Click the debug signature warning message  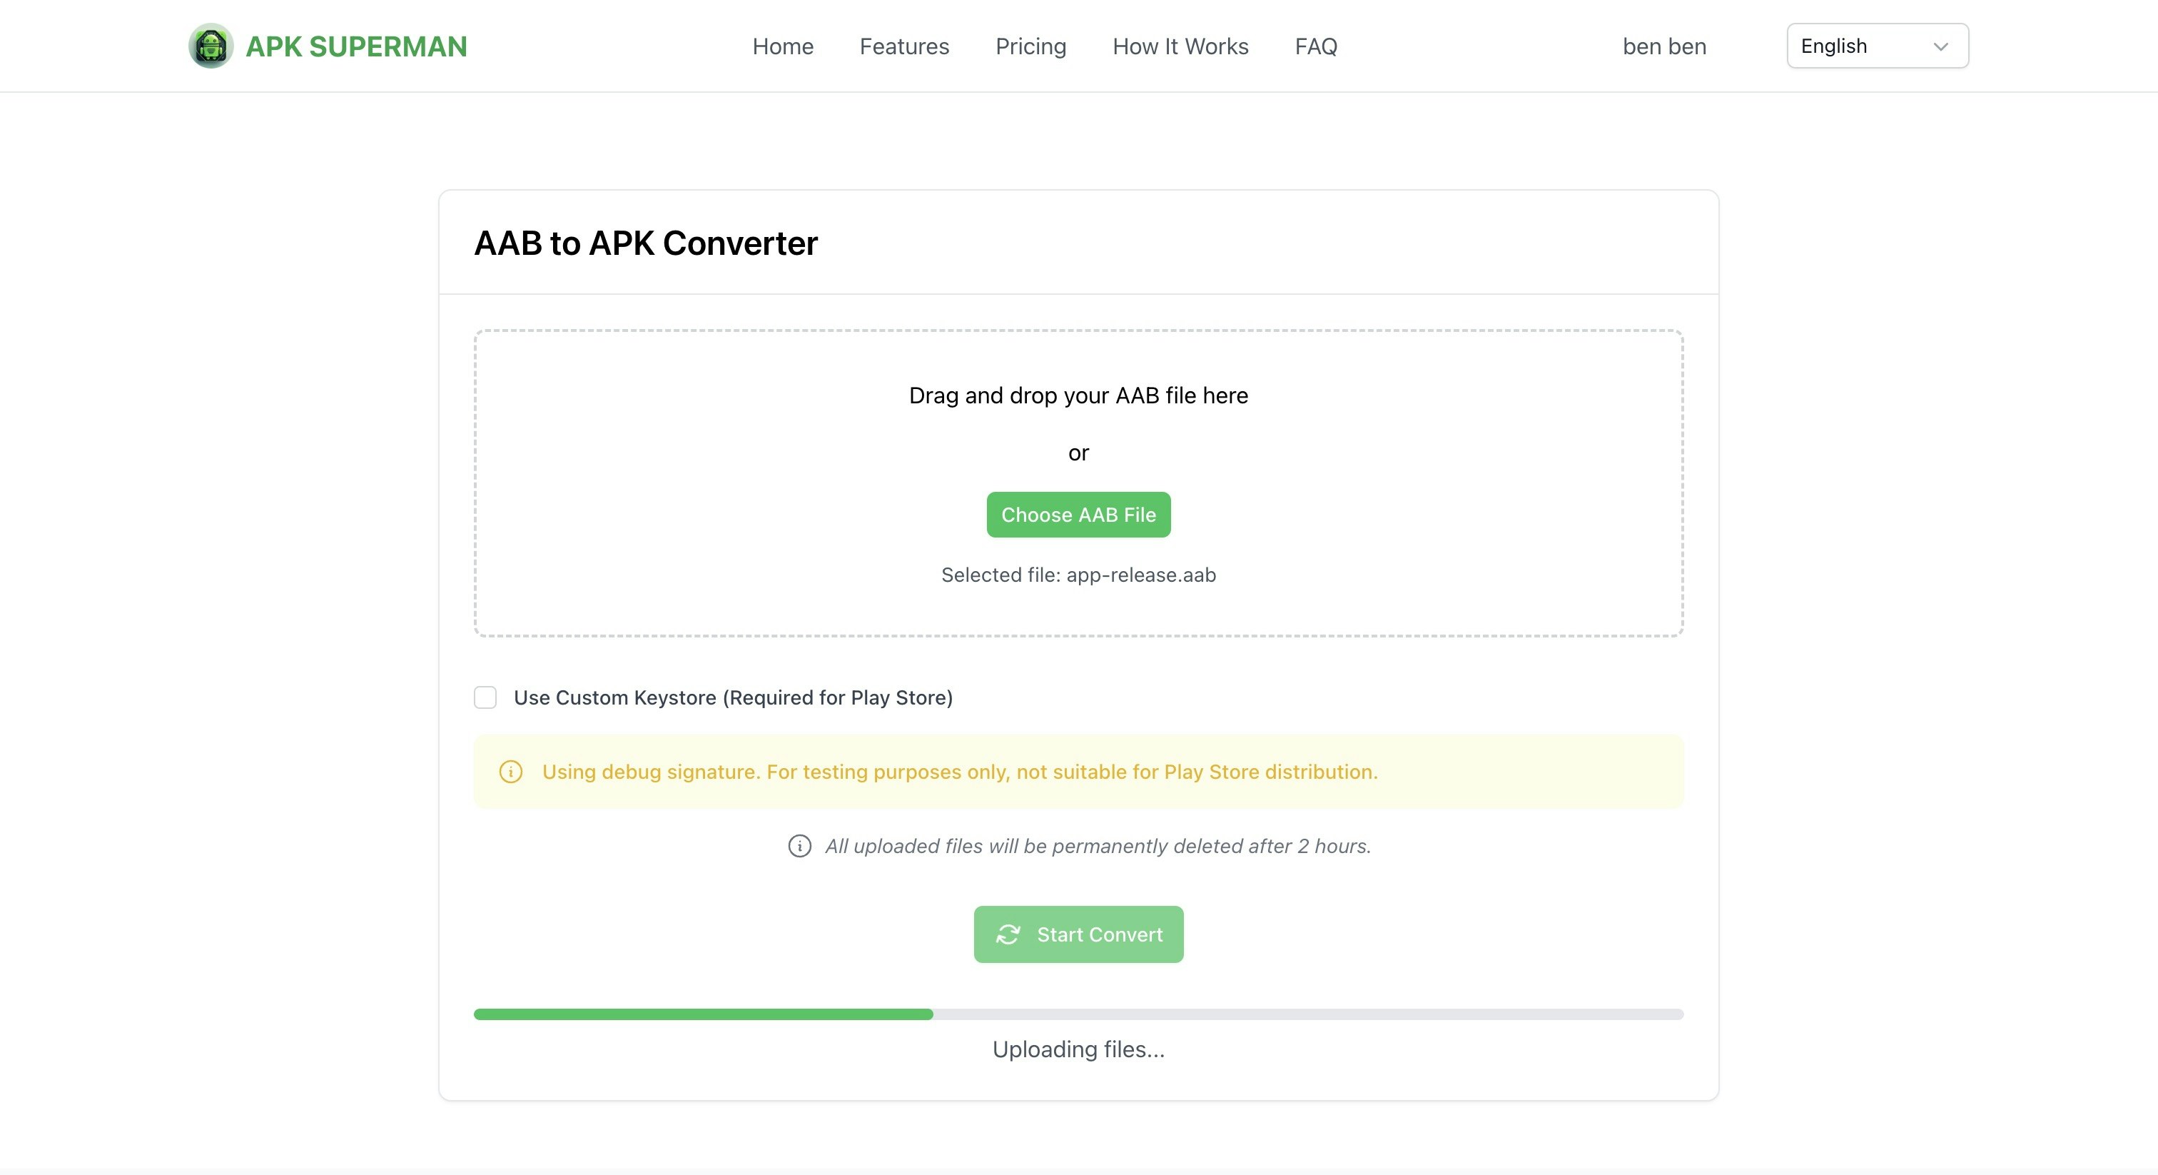(960, 772)
